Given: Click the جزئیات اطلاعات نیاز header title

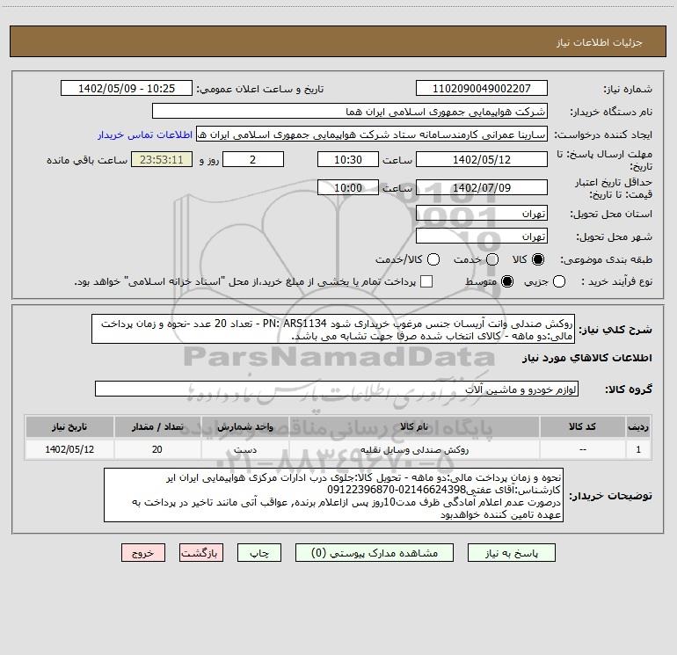Looking at the screenshot, I should point(600,42).
